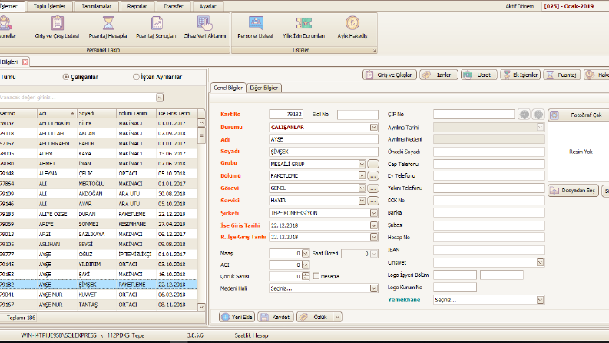Close the Bilgileri document tab
The height and width of the screenshot is (343, 609).
(x=25, y=62)
